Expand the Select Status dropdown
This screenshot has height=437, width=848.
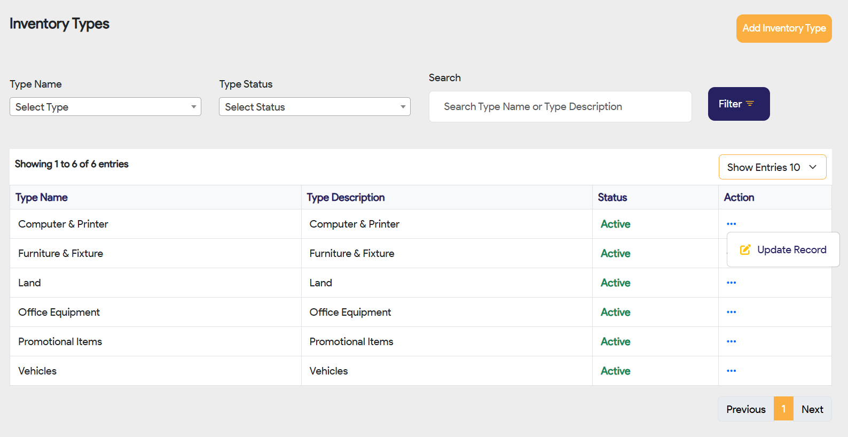tap(315, 107)
